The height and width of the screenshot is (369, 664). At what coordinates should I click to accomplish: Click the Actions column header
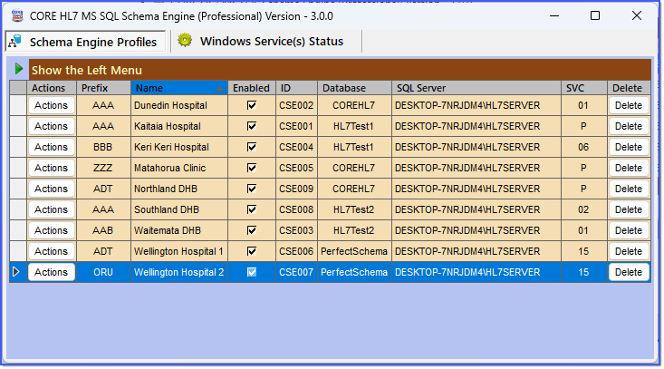[52, 88]
